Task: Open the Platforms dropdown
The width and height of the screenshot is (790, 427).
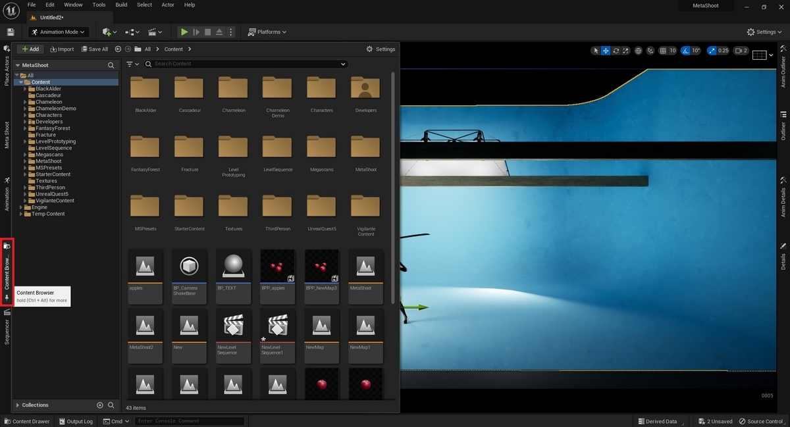Action: [267, 31]
